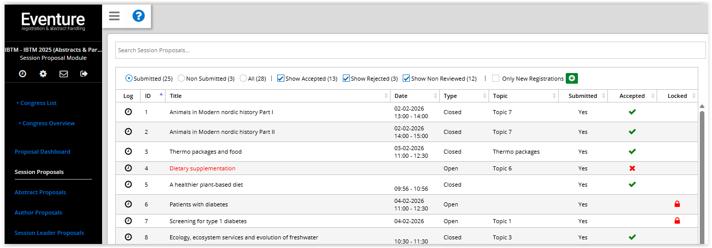Sort by the Title column header

[x=176, y=96]
